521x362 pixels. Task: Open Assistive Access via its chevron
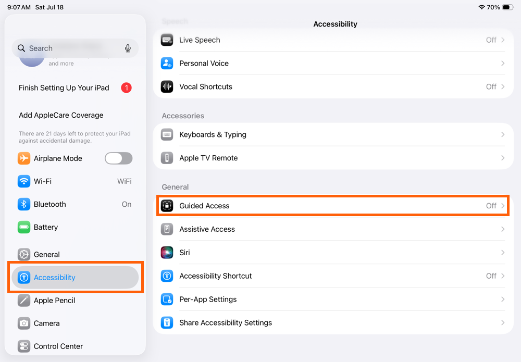pos(503,229)
